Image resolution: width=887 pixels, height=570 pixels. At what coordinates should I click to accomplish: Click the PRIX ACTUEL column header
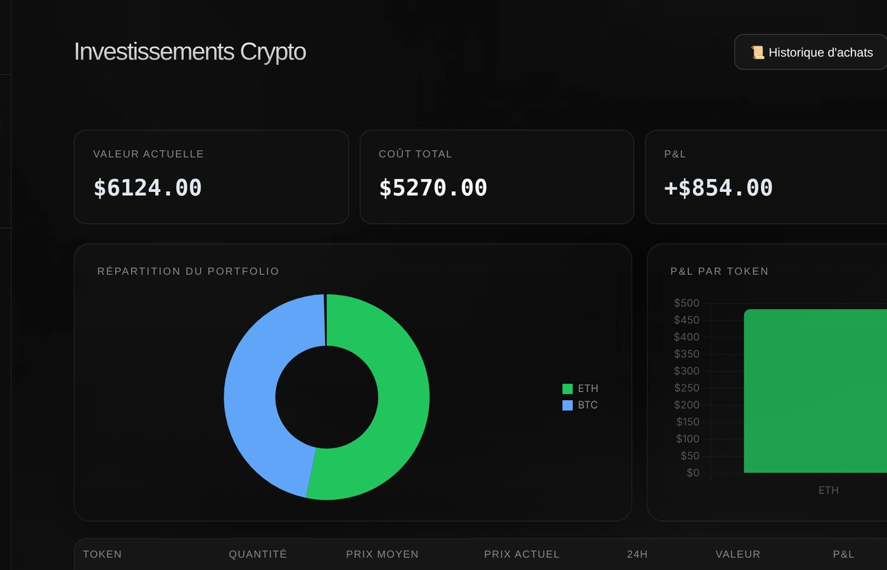click(x=522, y=554)
